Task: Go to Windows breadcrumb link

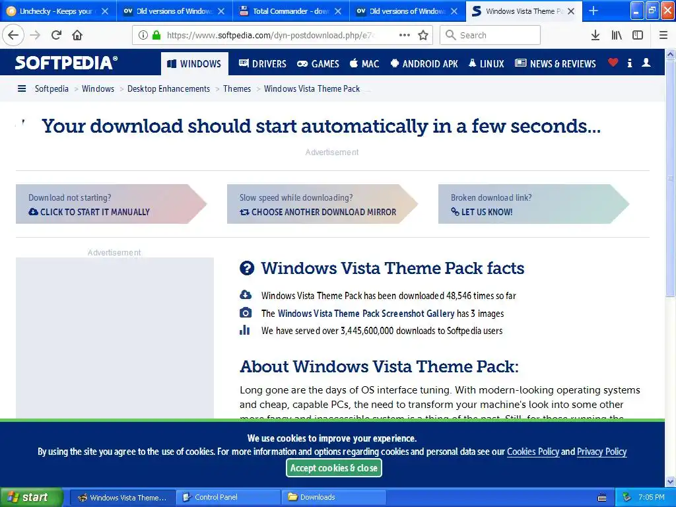Action: 98,88
